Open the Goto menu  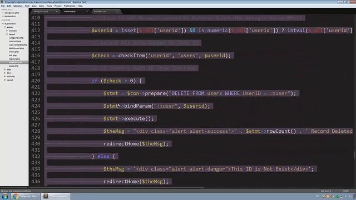(x=41, y=6)
